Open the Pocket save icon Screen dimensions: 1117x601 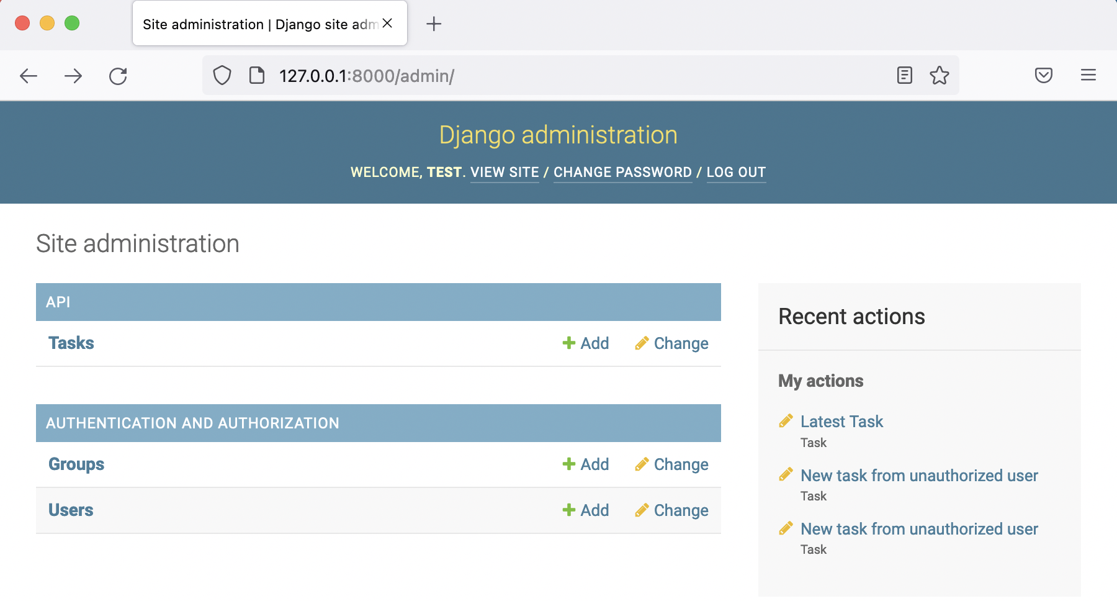tap(1044, 76)
